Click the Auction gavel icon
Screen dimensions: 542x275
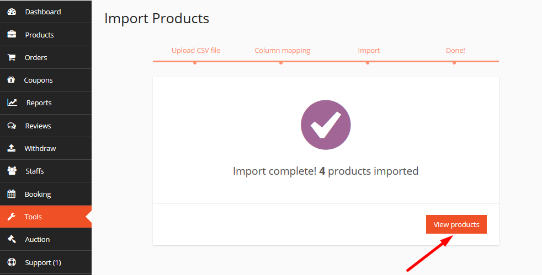pyautogui.click(x=12, y=239)
